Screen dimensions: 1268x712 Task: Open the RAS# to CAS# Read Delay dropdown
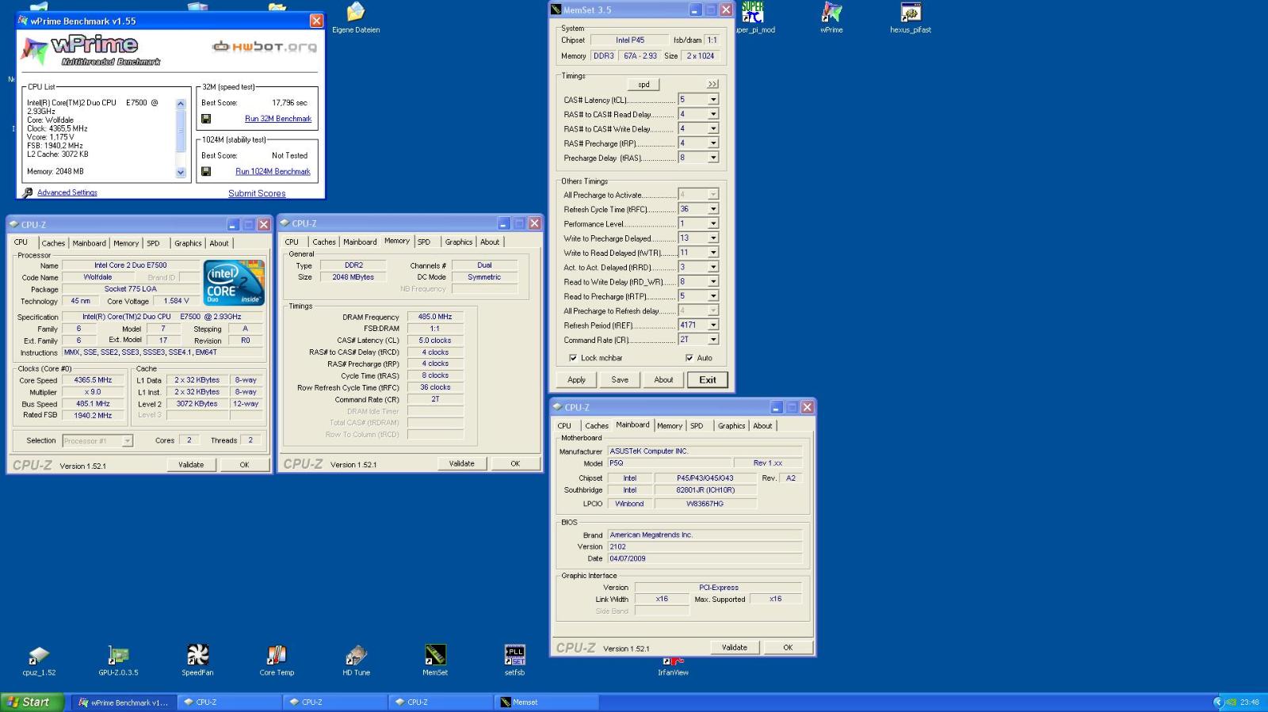713,114
